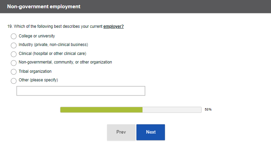271x148 pixels.
Task: Go back with the Prev button
Action: click(121, 132)
